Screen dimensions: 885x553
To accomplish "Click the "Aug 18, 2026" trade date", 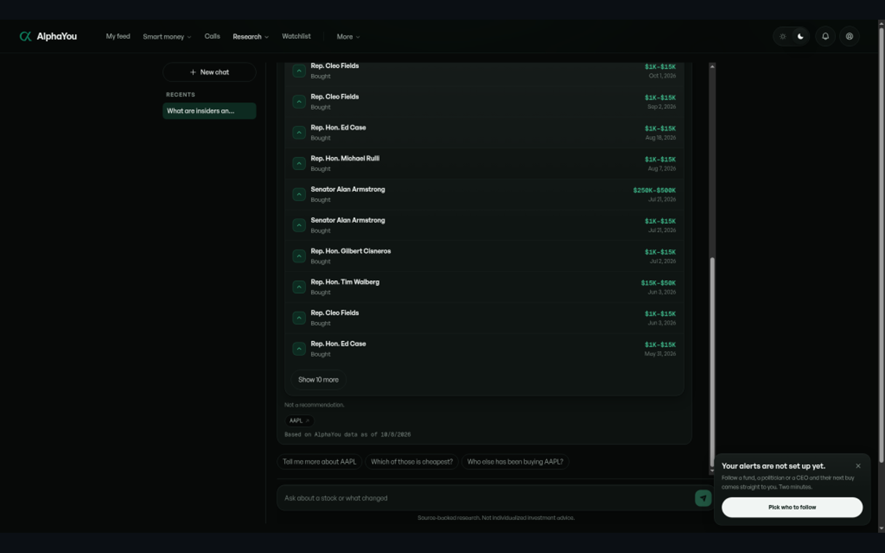I will [661, 138].
